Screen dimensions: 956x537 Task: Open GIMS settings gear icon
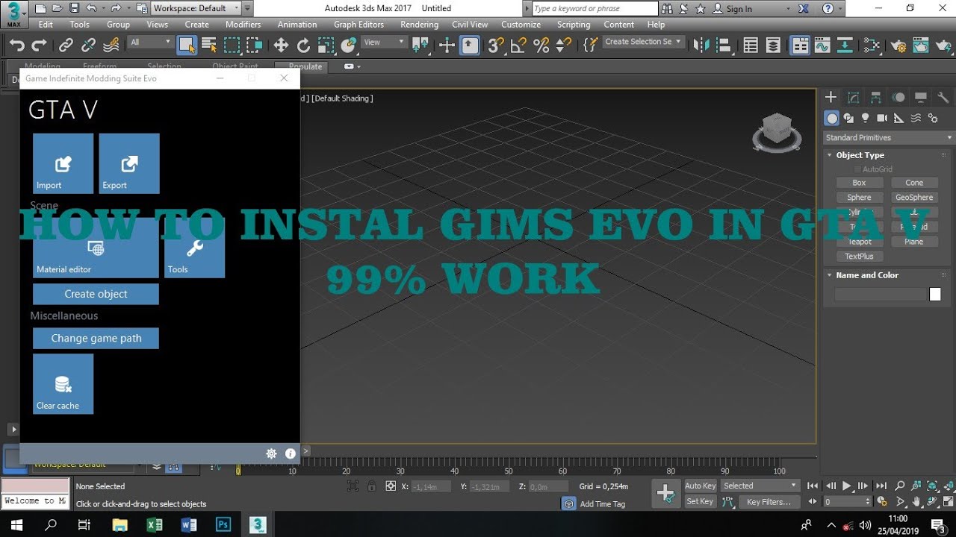(x=271, y=453)
